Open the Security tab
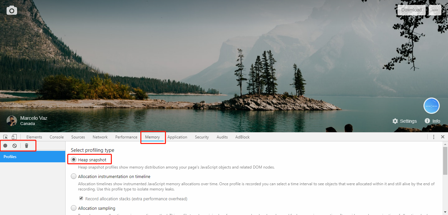The height and width of the screenshot is (215, 448). pos(202,137)
